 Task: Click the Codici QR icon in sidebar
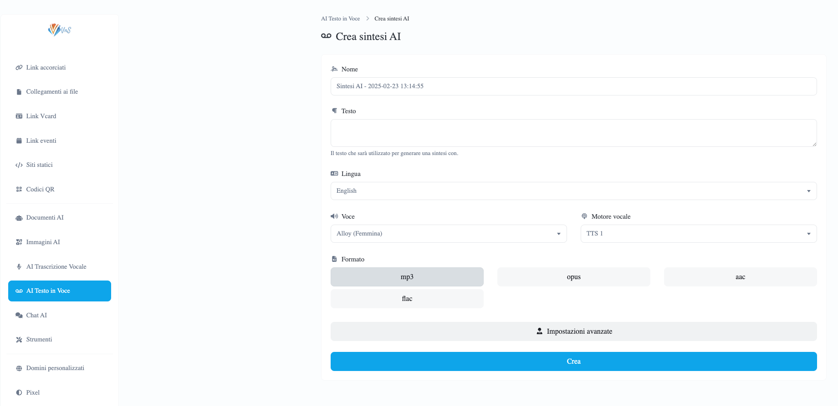pos(19,190)
